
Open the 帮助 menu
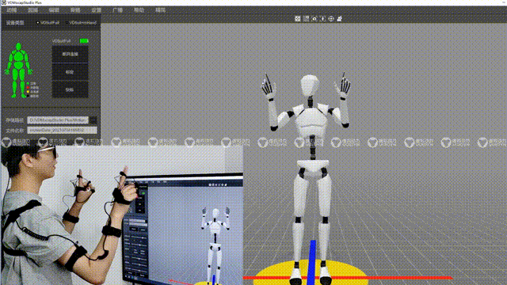(x=139, y=10)
